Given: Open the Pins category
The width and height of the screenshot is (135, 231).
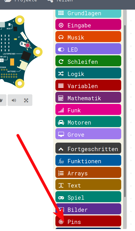Looking at the screenshot, I should pos(88,222).
